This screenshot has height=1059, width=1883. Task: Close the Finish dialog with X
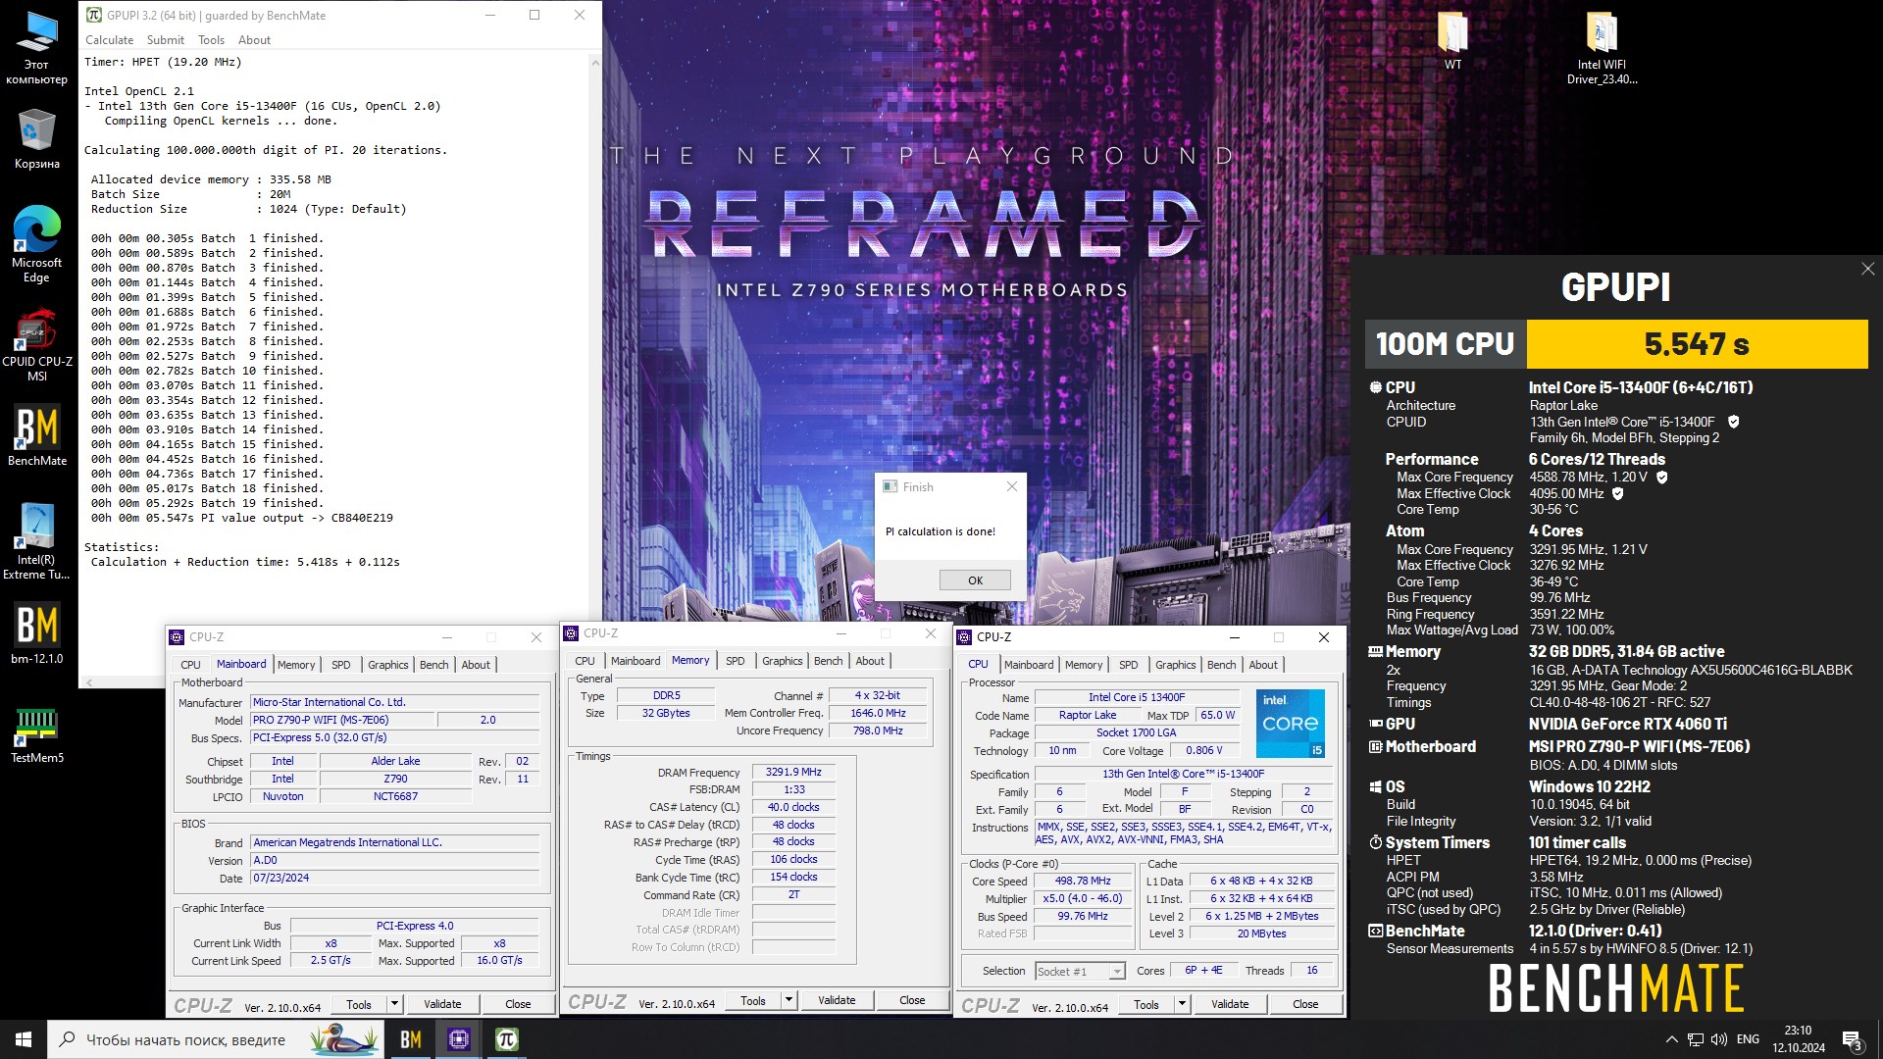click(1012, 486)
